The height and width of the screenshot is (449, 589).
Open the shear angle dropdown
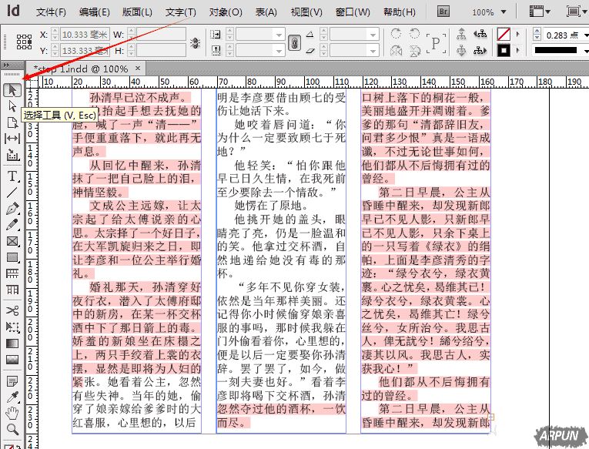(x=373, y=50)
